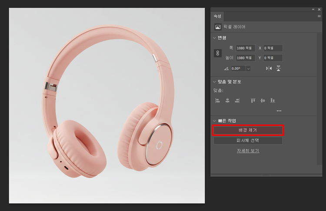Click the Select Subject (피사체 선택) button

(248, 141)
